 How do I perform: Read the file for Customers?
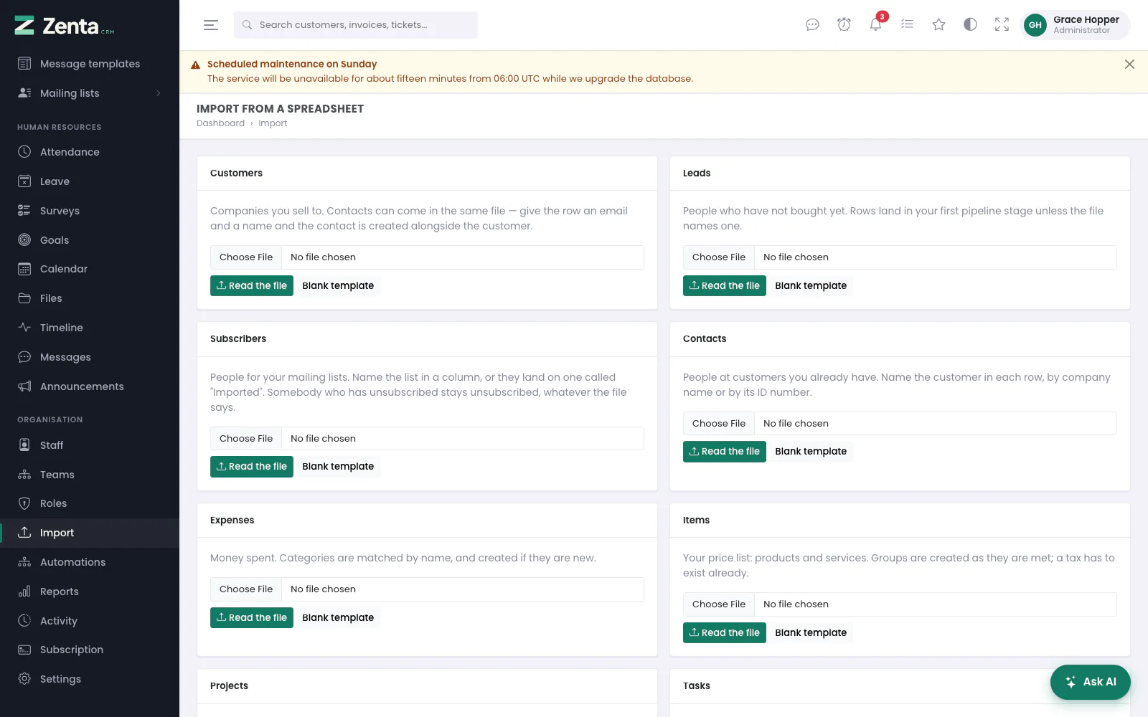click(x=252, y=285)
